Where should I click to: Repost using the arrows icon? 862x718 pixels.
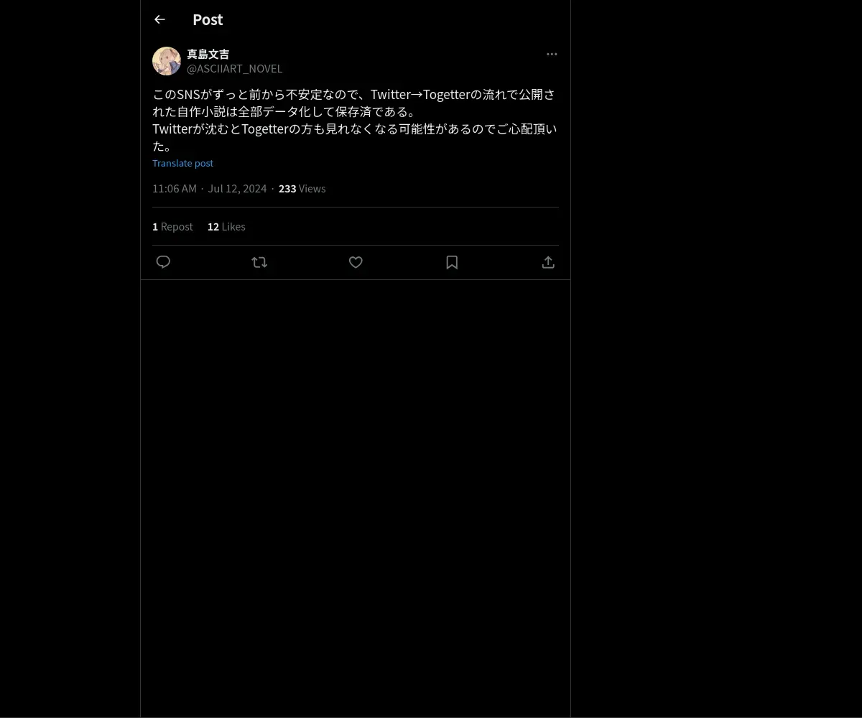[x=259, y=262]
